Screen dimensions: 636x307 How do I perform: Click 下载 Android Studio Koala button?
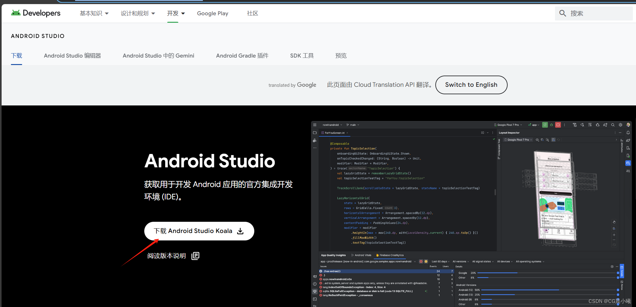coord(199,231)
